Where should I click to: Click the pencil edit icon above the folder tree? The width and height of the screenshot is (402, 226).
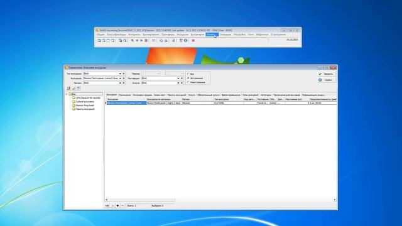point(73,88)
